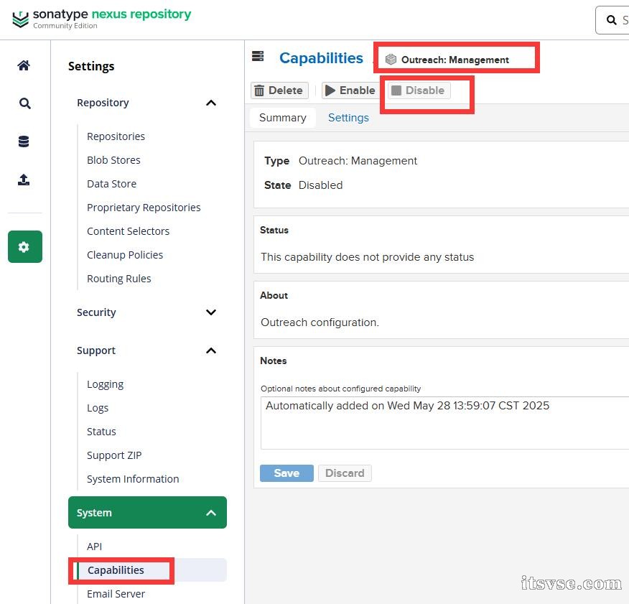Open Cleanup Policies
Image resolution: width=629 pixels, height=604 pixels.
tap(125, 255)
